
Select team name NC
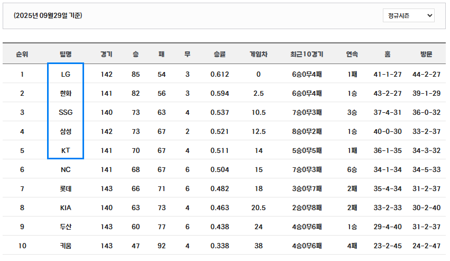pyautogui.click(x=66, y=169)
